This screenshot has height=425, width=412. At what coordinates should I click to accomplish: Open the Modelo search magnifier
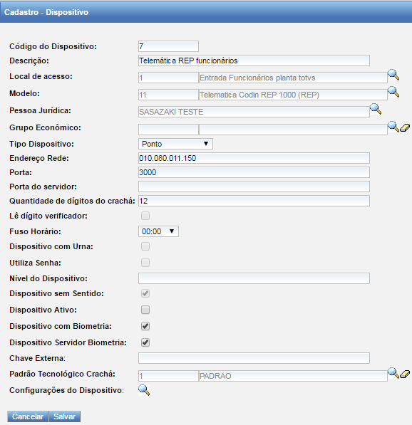393,92
